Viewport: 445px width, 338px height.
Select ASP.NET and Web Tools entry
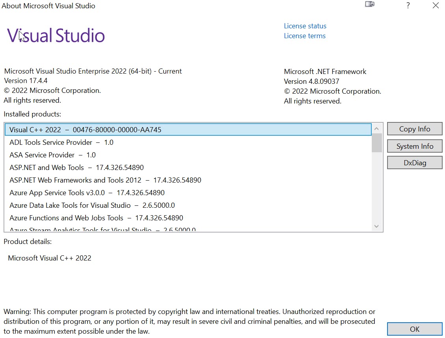76,168
